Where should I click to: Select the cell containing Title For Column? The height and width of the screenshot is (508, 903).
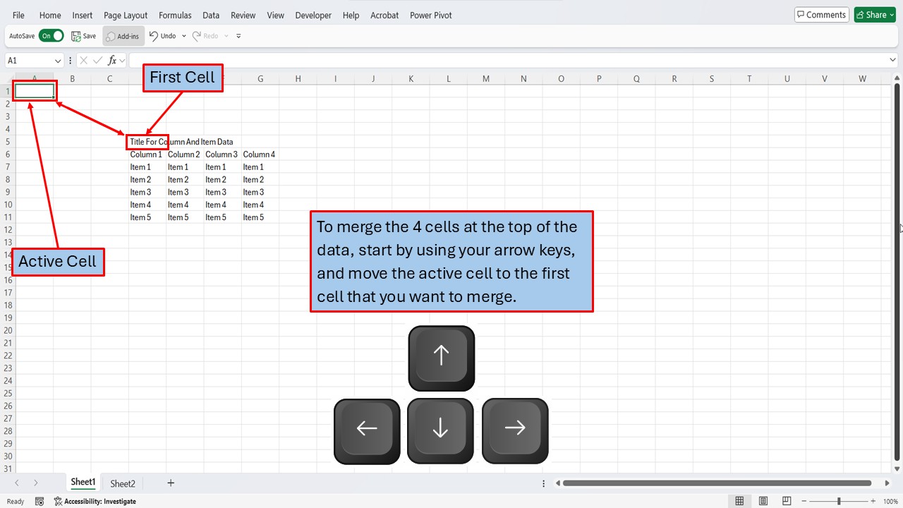[147, 142]
